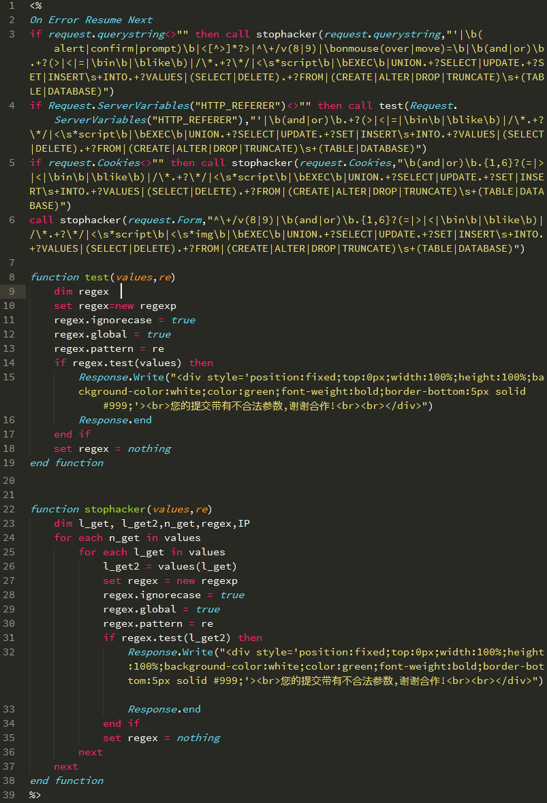547x803 pixels.
Task: Click the opening <% tag
Action: [x=35, y=5]
